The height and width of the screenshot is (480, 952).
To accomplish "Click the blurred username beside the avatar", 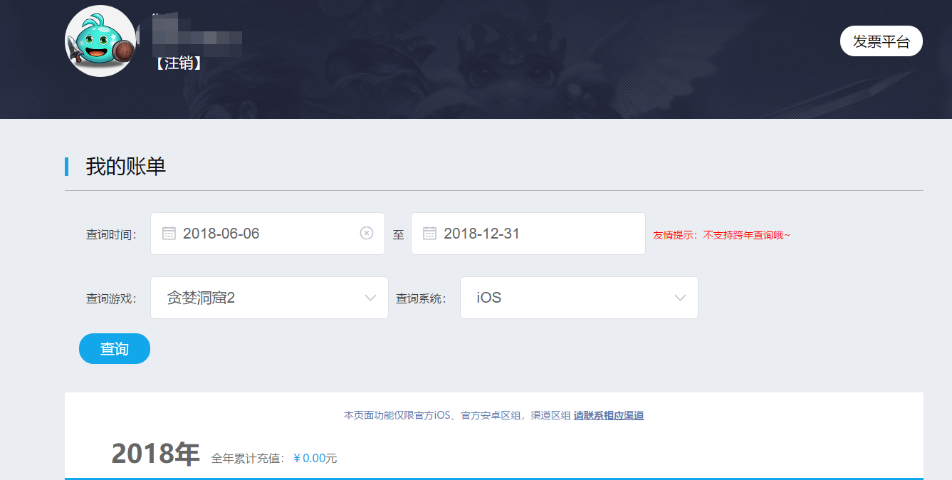I will 197,37.
